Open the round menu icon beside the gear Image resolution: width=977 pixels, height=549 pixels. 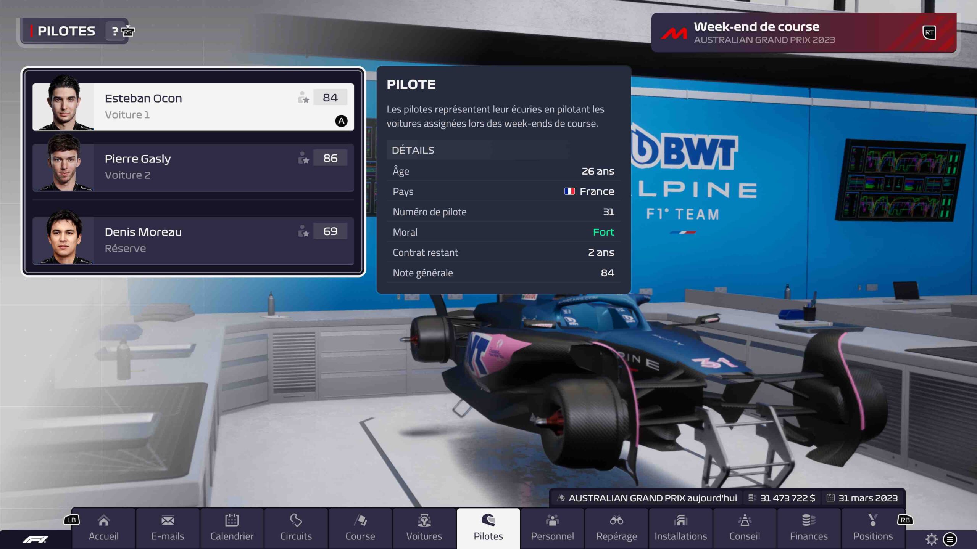(x=950, y=539)
